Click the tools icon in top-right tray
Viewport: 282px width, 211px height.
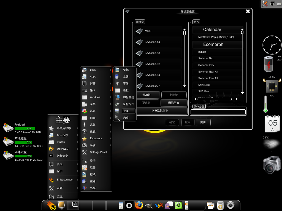tap(265, 4)
